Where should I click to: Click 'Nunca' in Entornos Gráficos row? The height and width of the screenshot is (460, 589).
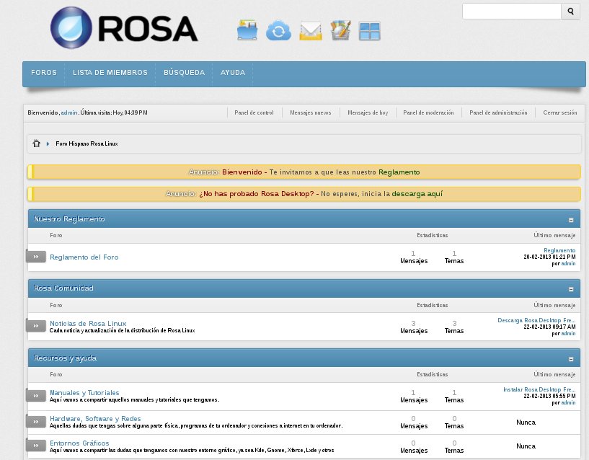point(526,446)
